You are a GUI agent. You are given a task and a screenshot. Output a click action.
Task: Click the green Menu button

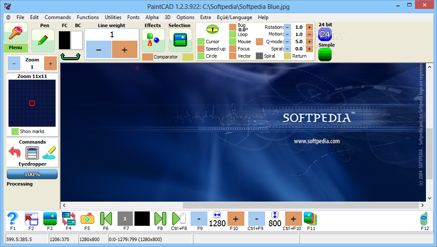16,47
